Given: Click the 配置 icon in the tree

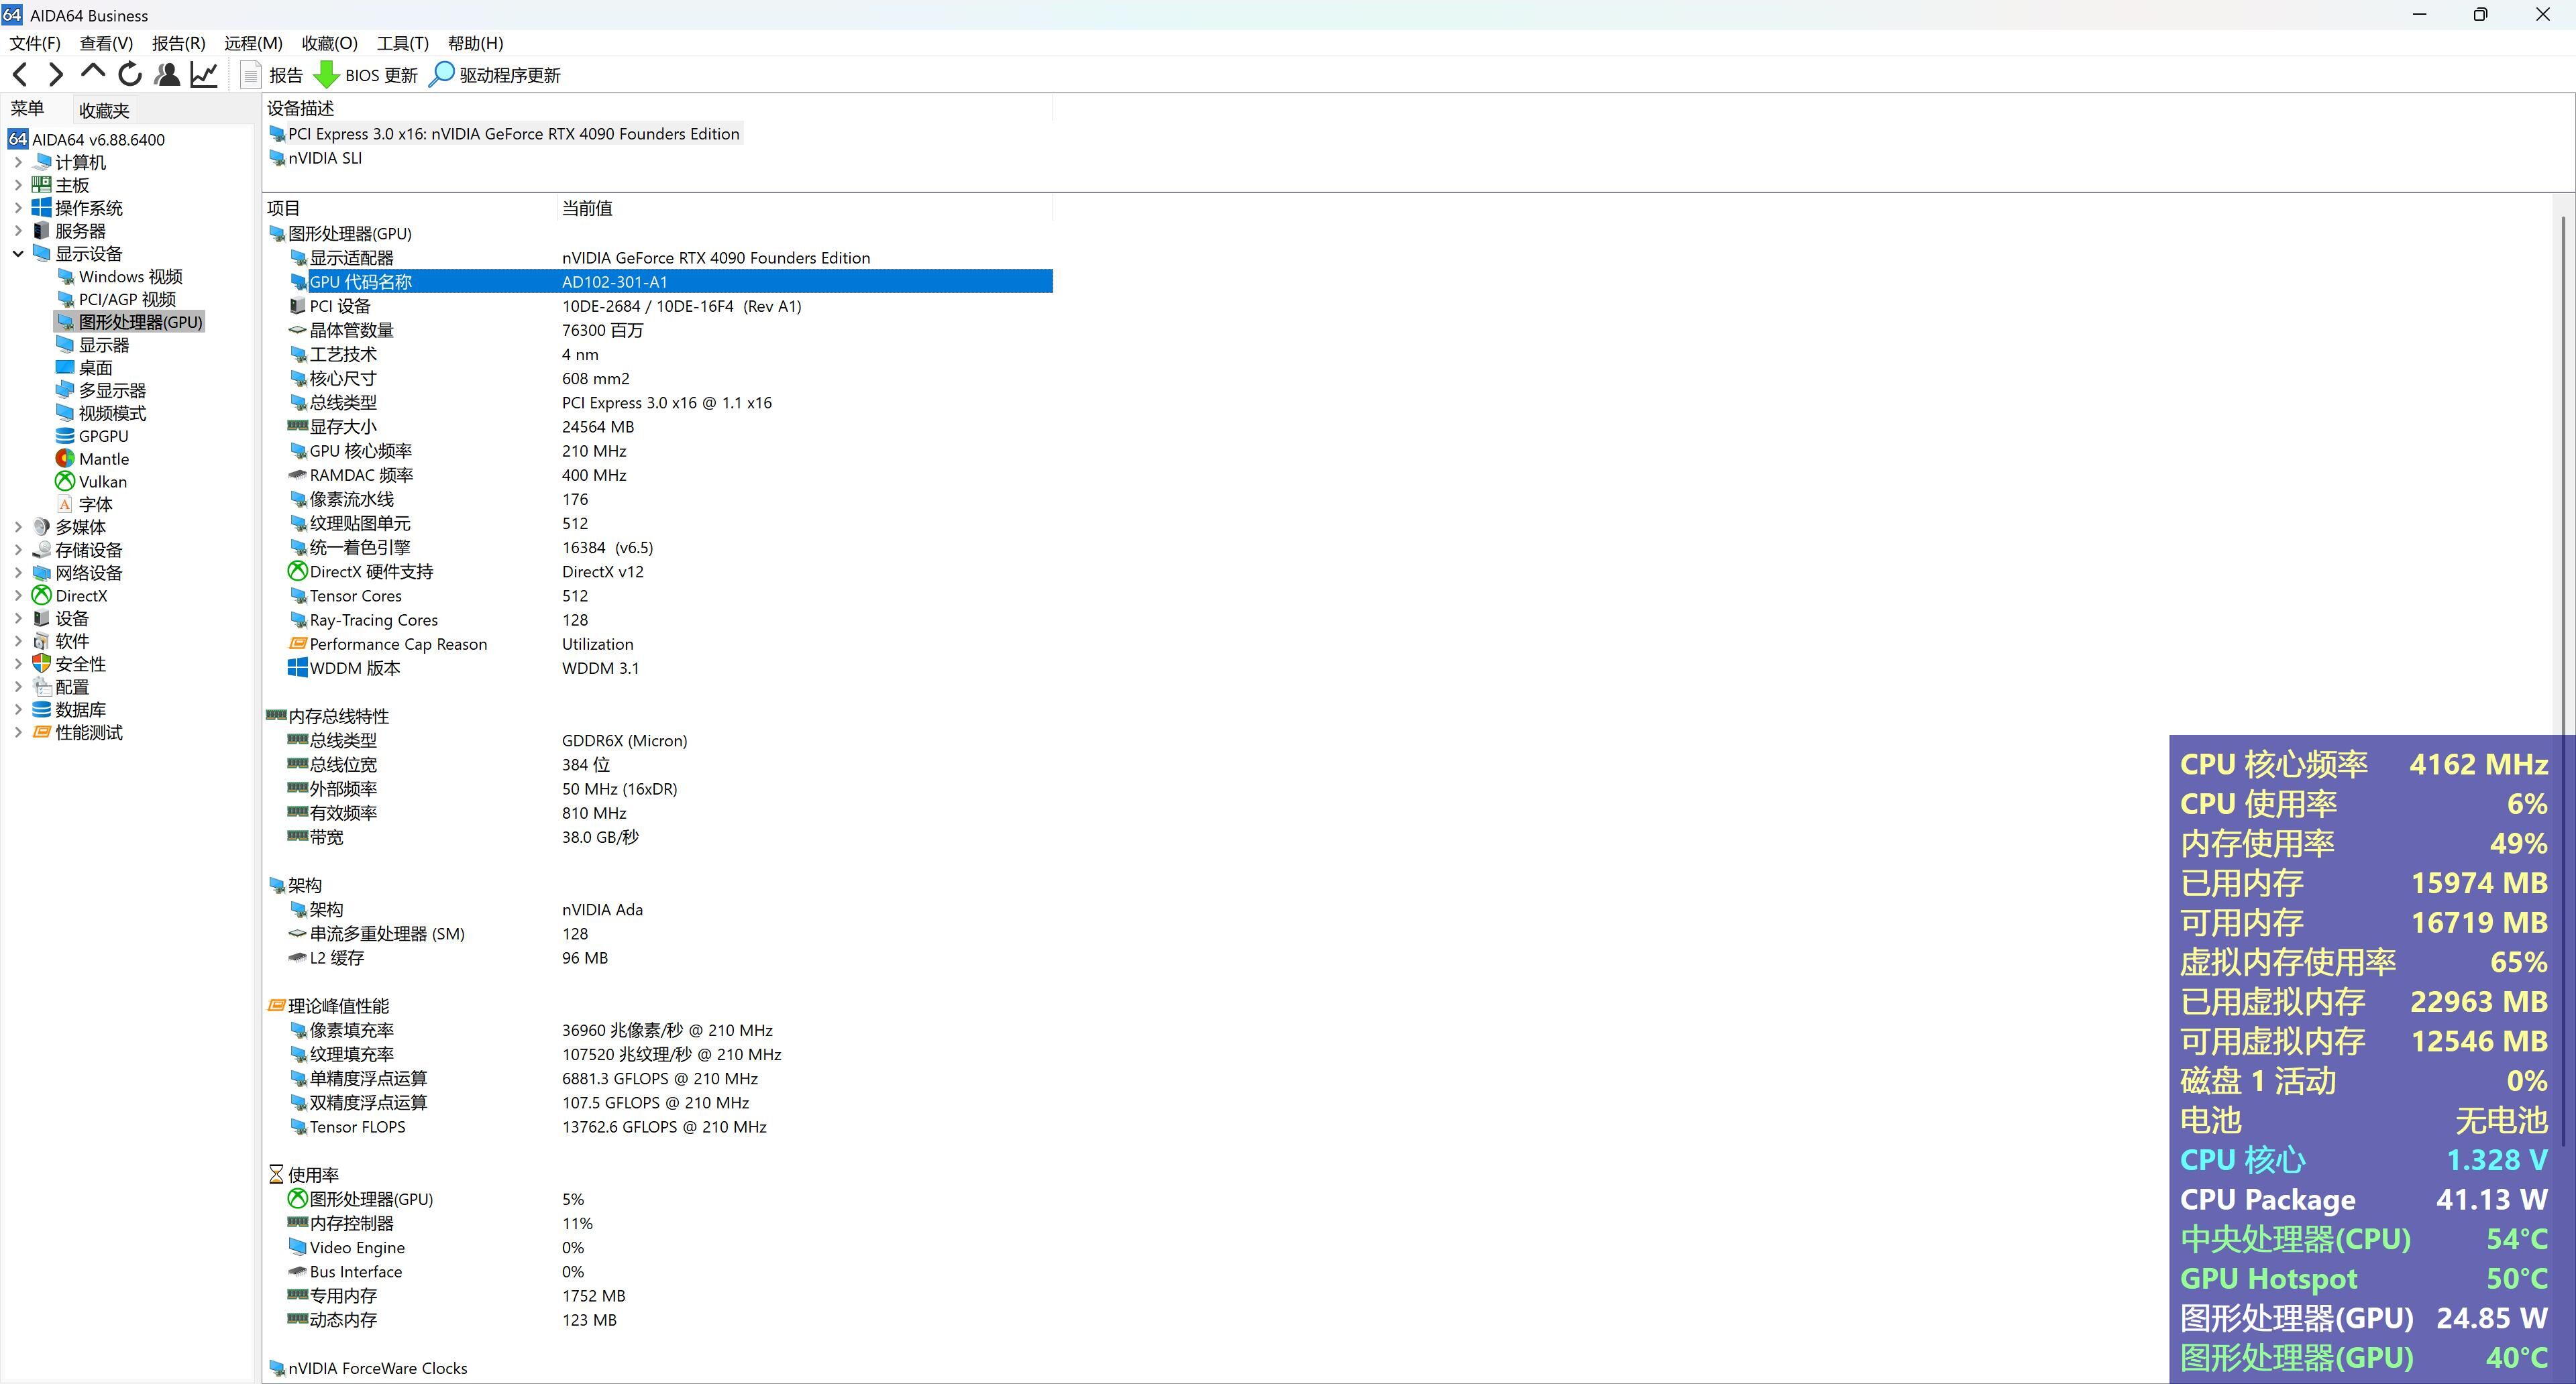Looking at the screenshot, I should (42, 687).
